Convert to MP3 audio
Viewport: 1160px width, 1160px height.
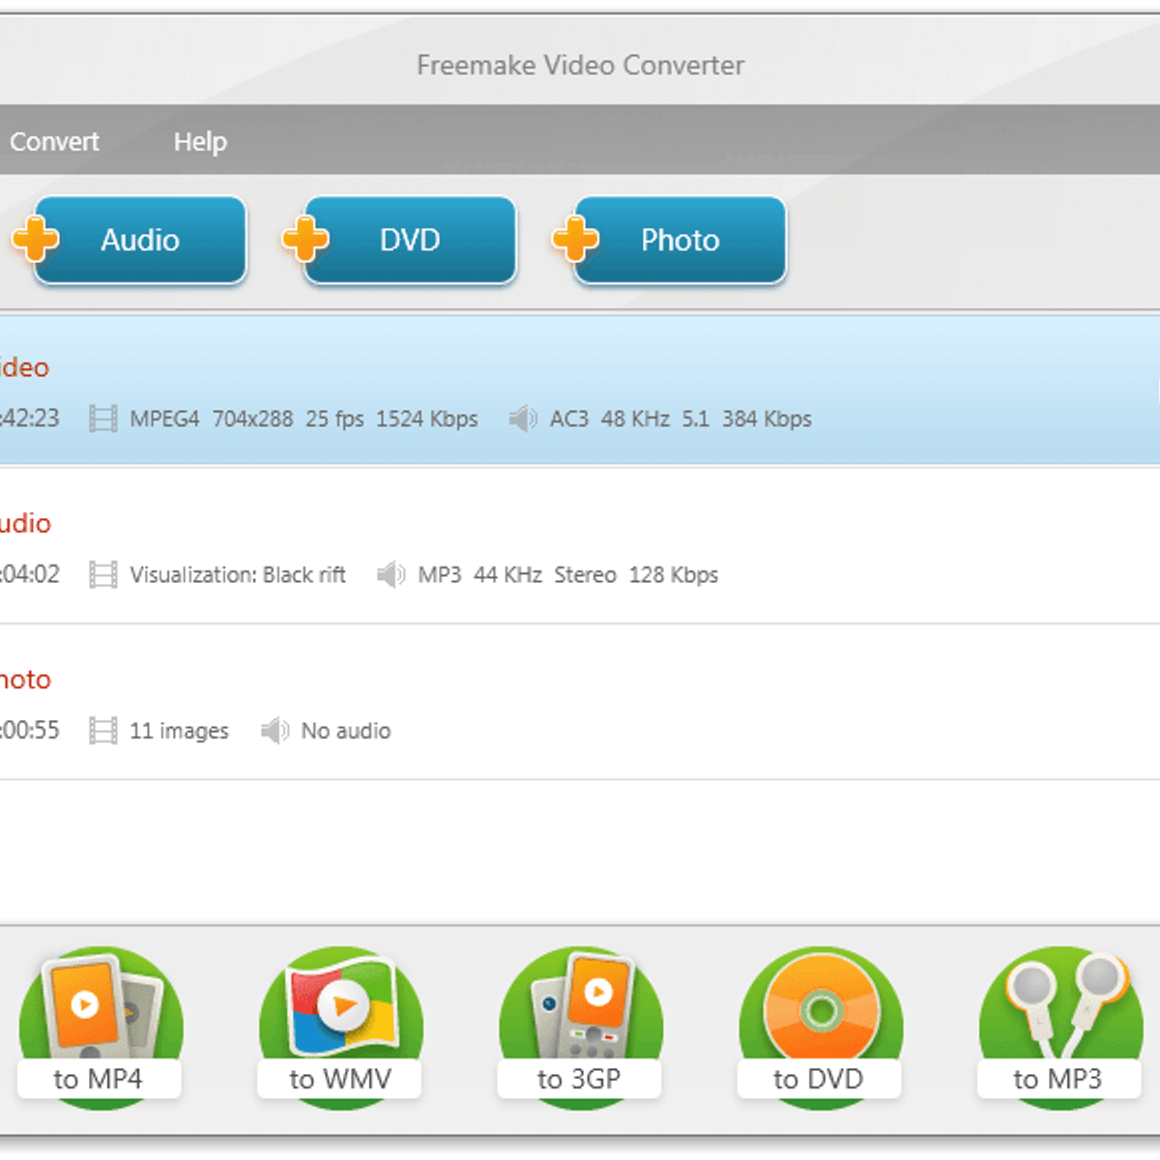click(x=1059, y=1028)
